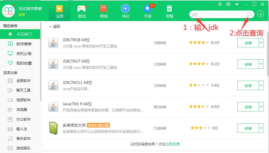269x153 pixels.
Task: Switch to the 商城 tab
Action: click(x=104, y=12)
